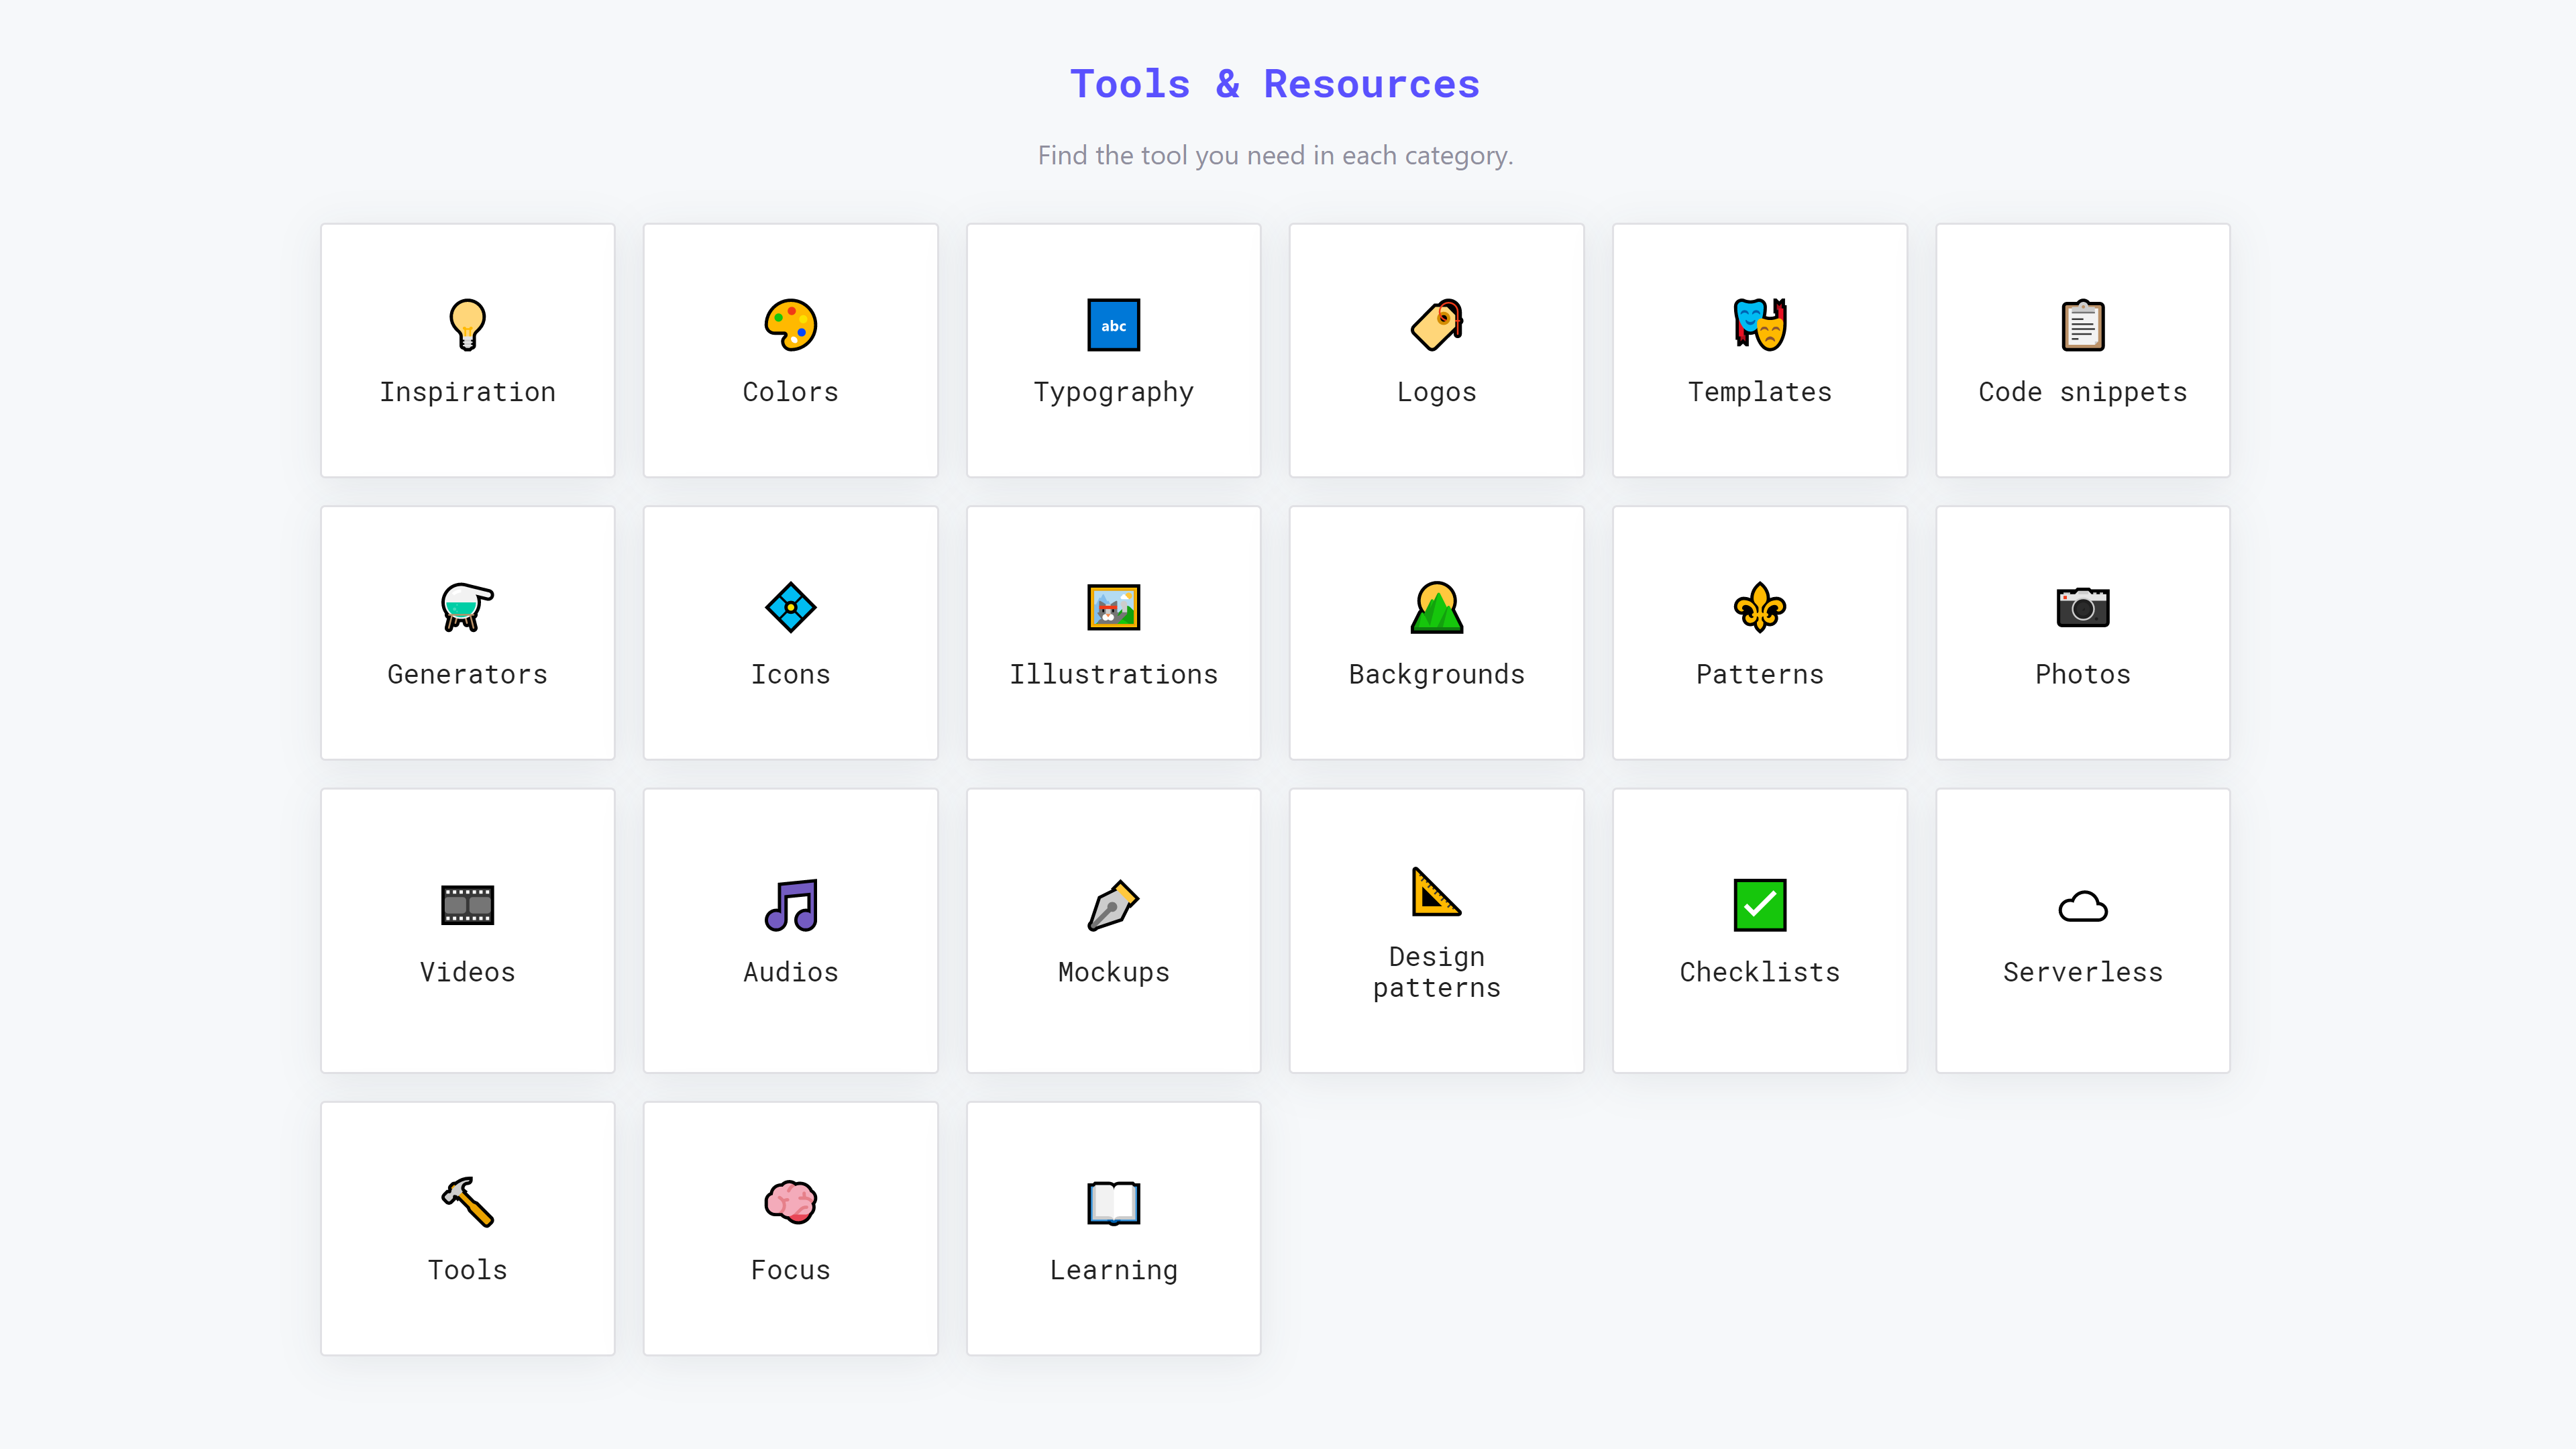Click the Backgrounds card label
The image size is (2576, 1449).
[1436, 675]
